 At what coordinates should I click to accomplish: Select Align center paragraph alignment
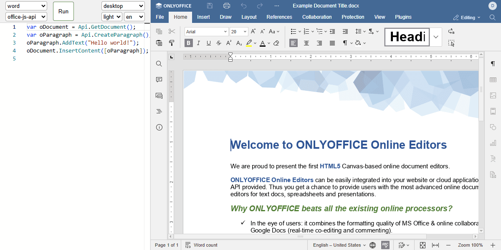[x=306, y=43]
